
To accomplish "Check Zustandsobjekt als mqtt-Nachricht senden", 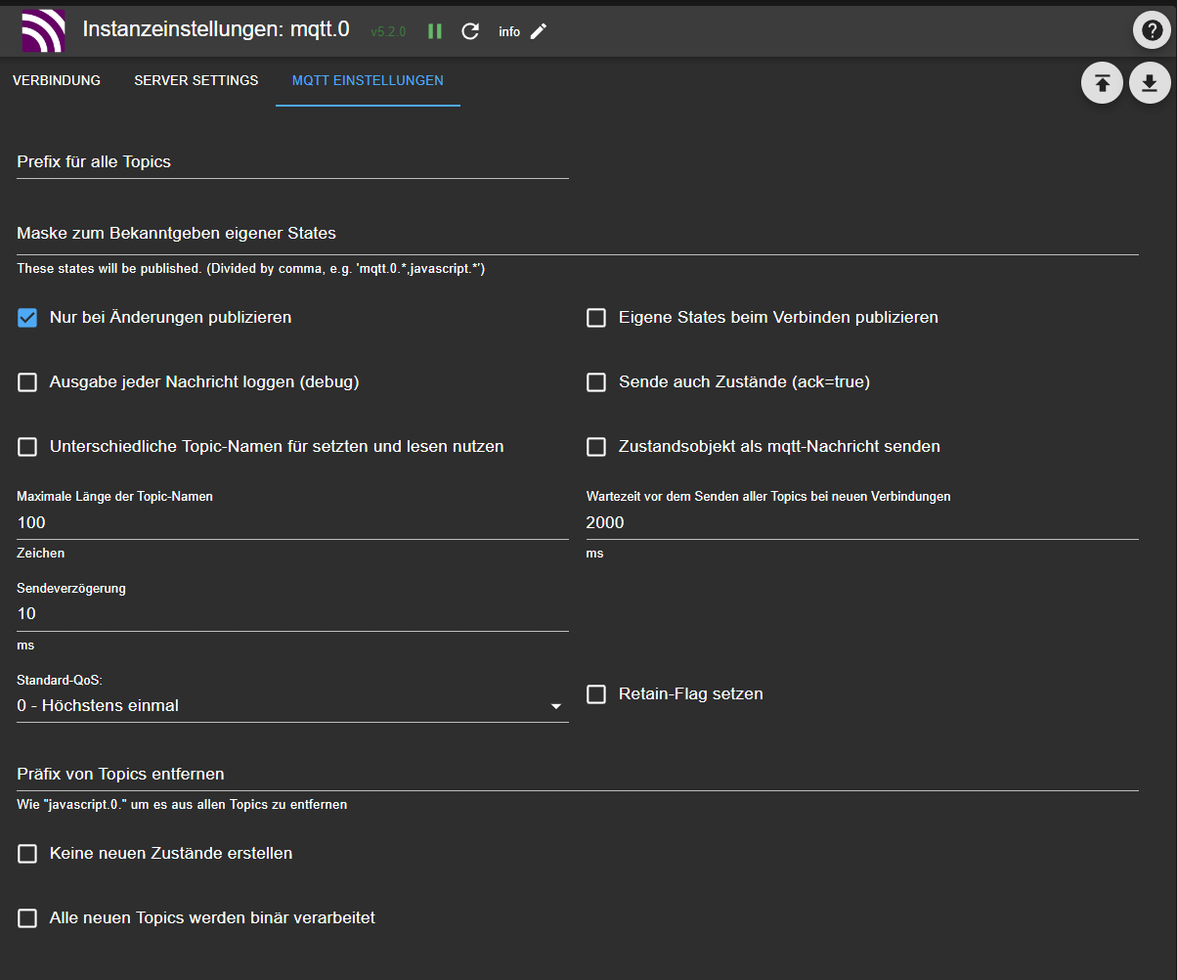I will pos(596,447).
